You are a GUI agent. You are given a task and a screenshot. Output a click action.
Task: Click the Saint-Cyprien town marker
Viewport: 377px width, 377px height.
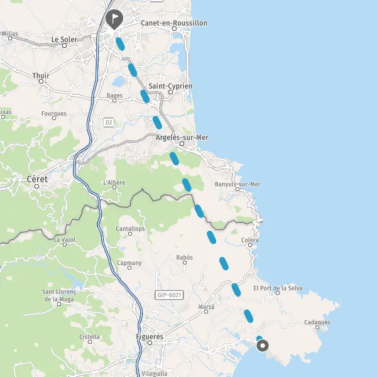tap(170, 92)
